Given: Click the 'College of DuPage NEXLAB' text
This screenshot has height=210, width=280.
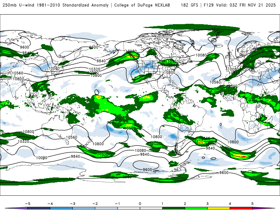Looking at the screenshot, I should point(142,5).
